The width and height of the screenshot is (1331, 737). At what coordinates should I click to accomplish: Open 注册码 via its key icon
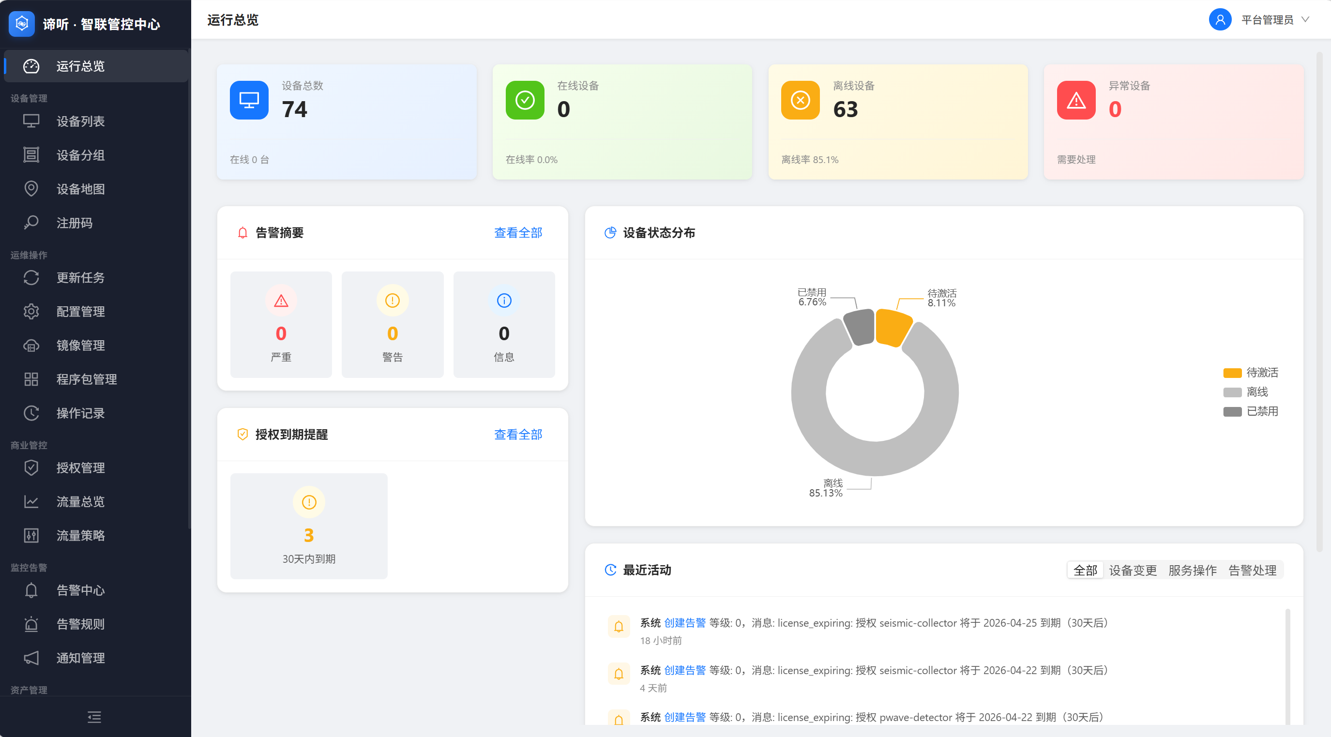(31, 223)
